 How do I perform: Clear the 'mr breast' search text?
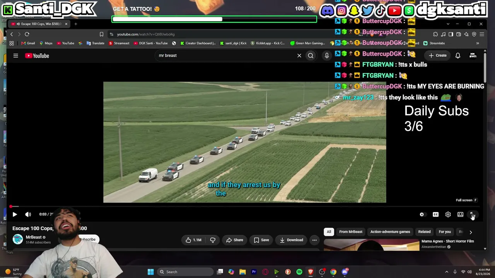299,56
